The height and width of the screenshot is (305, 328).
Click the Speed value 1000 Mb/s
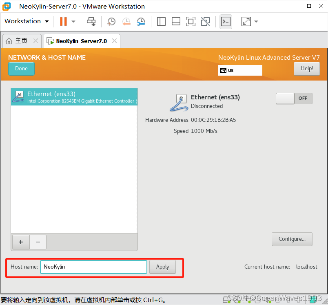(204, 131)
